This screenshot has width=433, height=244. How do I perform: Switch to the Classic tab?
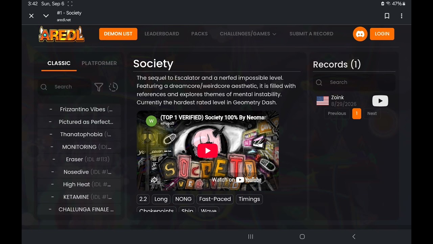[59, 63]
